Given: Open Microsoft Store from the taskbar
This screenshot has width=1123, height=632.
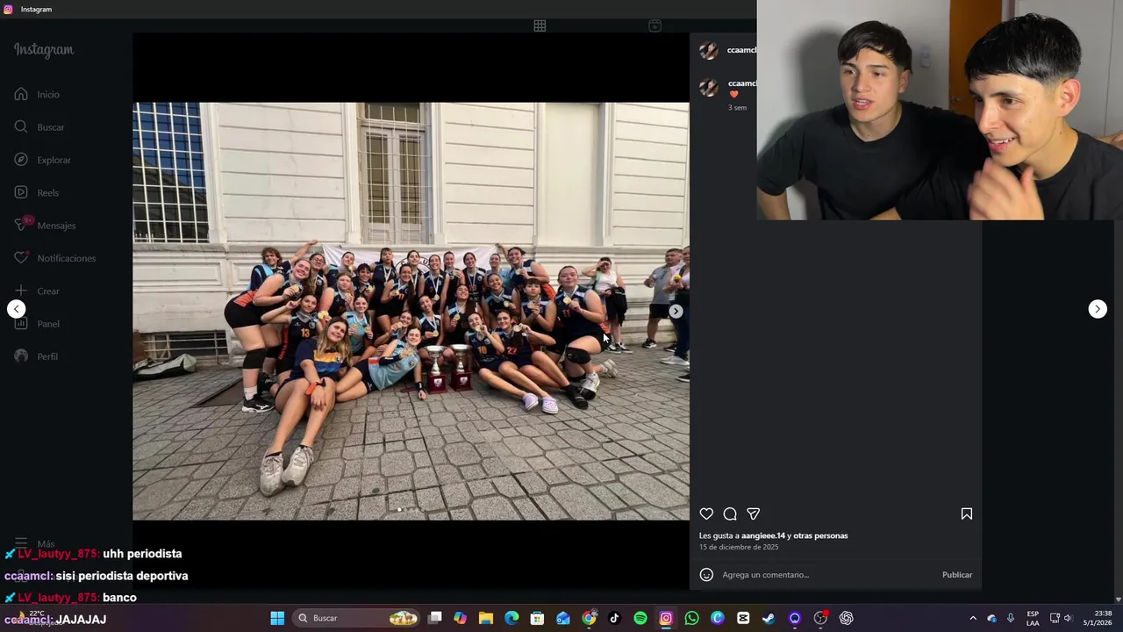Looking at the screenshot, I should click(537, 618).
